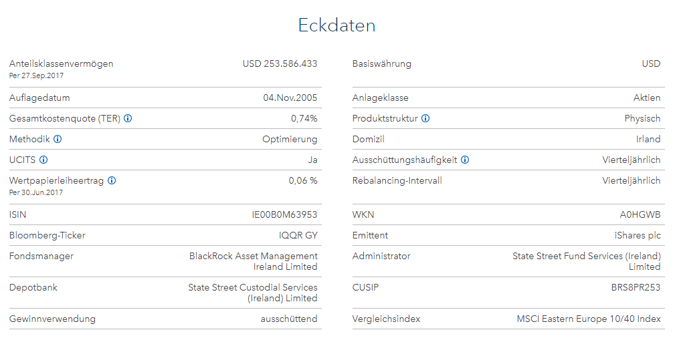Click the Gewinnverwendung value ausschüttend
Screen dimensions: 681x338
click(x=289, y=319)
